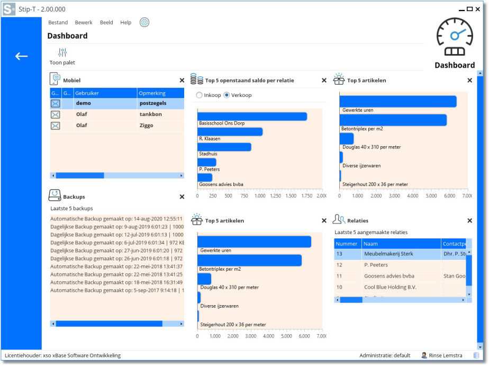Close the Backups panel
The height and width of the screenshot is (366, 489).
coord(182,197)
